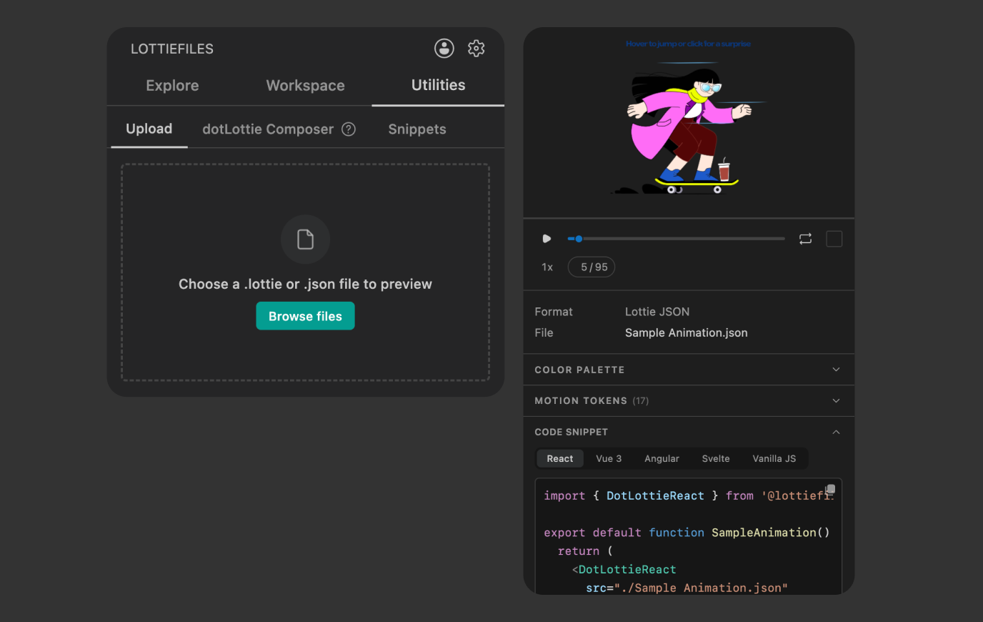Viewport: 983px width, 622px height.
Task: Play the animation with the play button
Action: coord(547,239)
